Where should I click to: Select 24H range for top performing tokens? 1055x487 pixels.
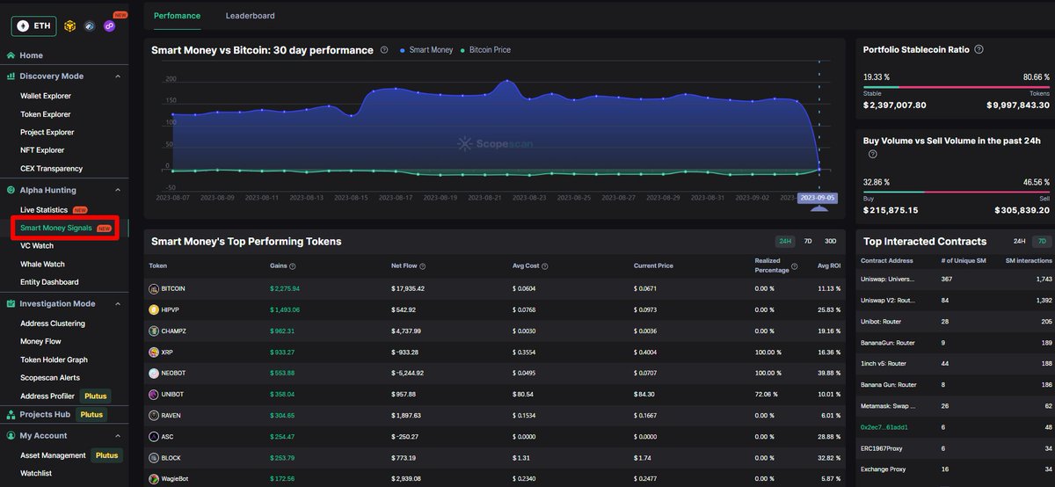click(784, 241)
